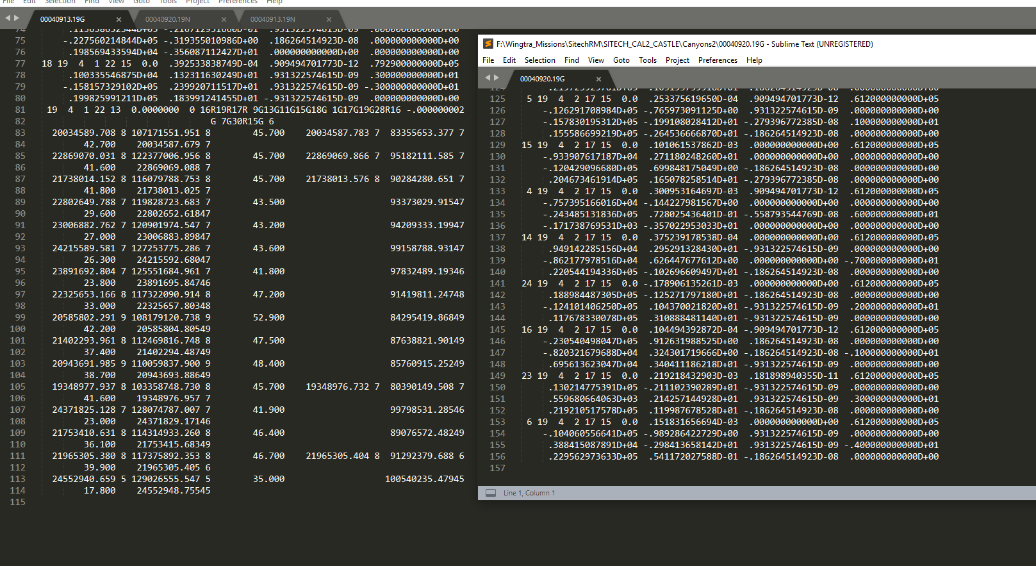
Task: Open the Project menu in front window
Action: (677, 60)
